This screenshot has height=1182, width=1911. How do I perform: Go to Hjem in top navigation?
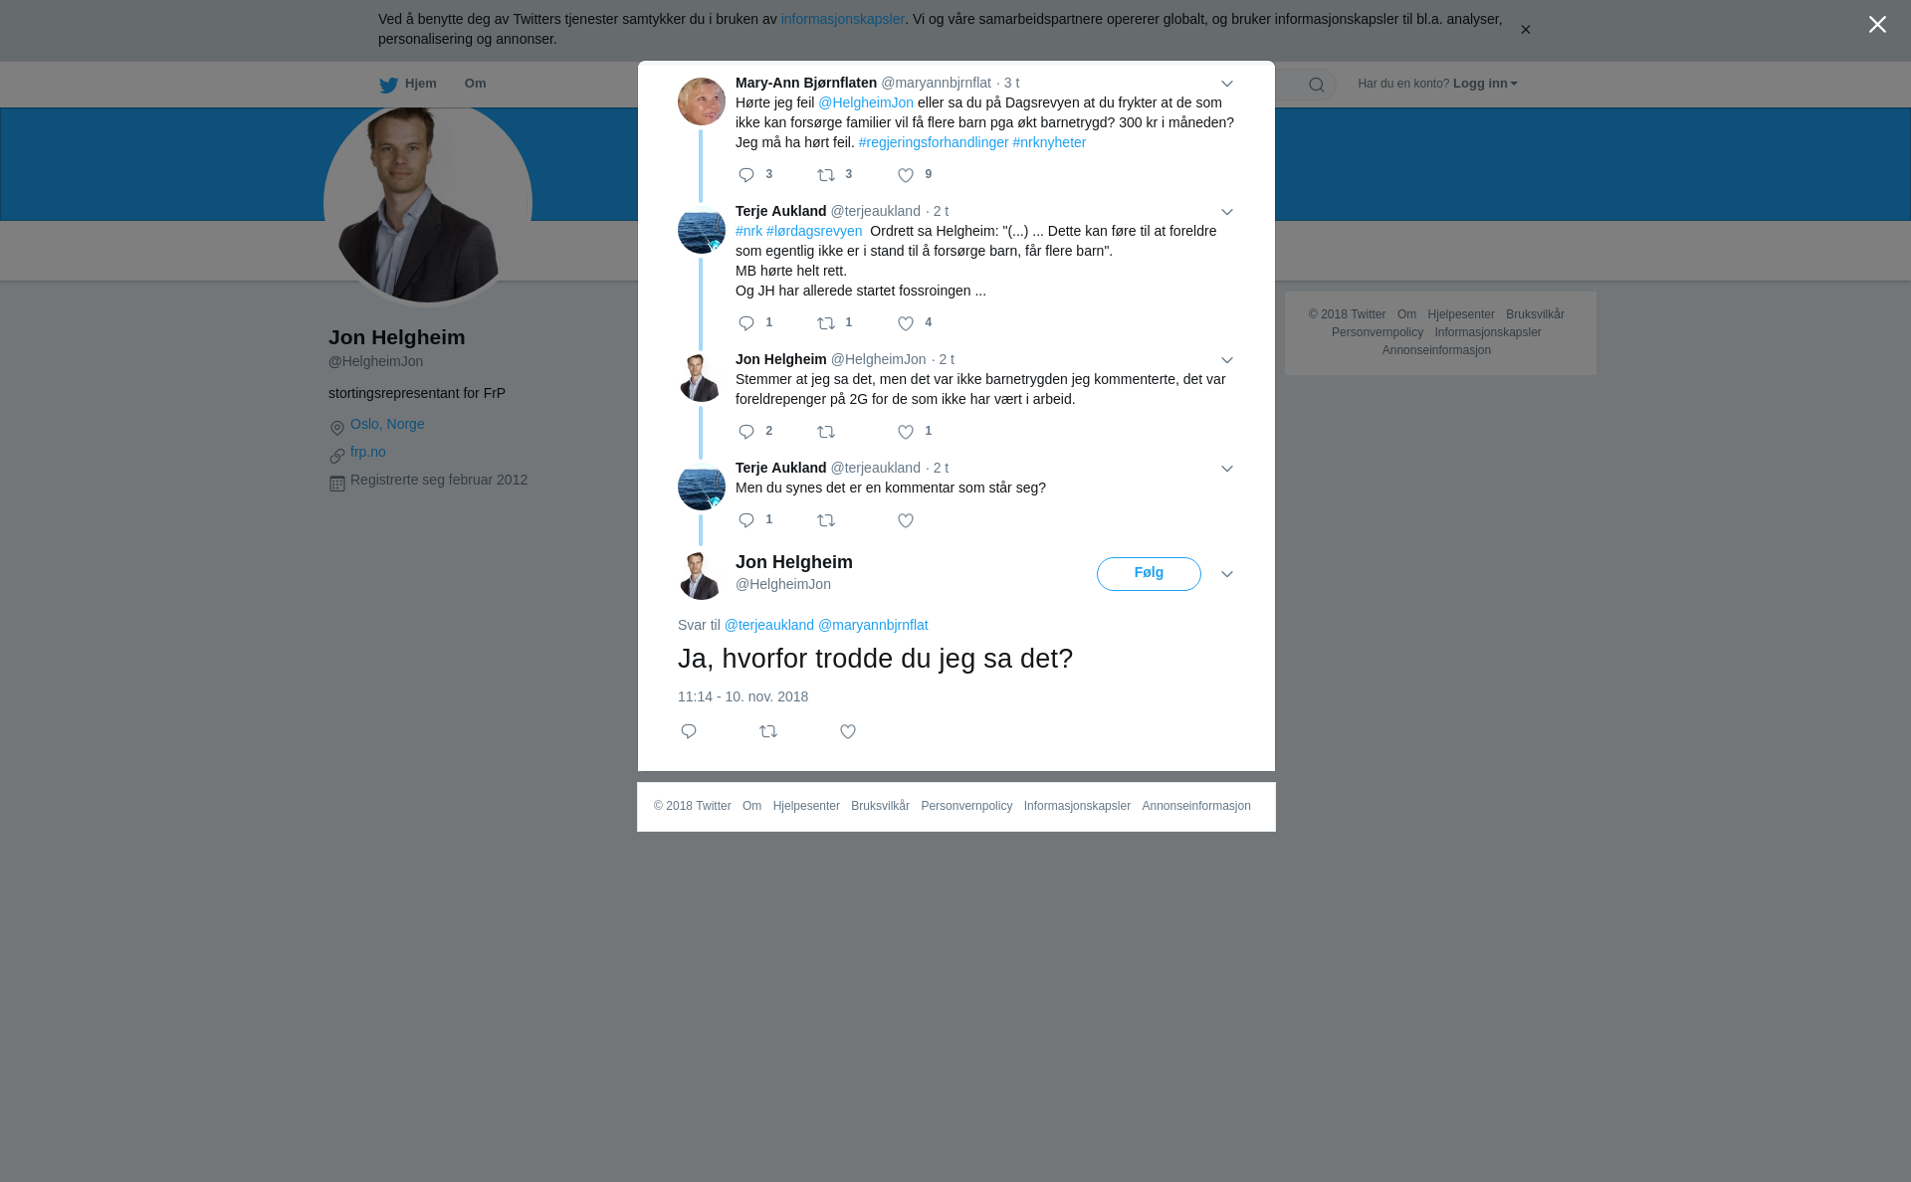pyautogui.click(x=408, y=85)
